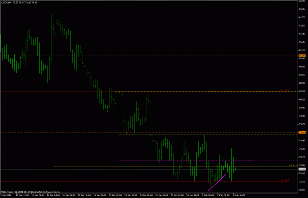Screen dimensions: 308x198
Task: Click the 3 Feb 16:00 time label
Action: click(239, 195)
